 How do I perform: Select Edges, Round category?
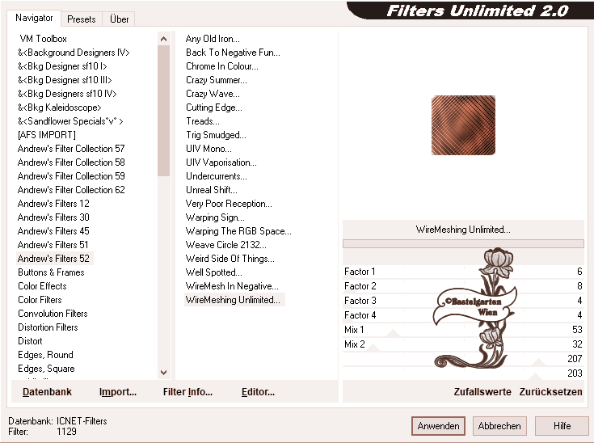pyautogui.click(x=45, y=355)
